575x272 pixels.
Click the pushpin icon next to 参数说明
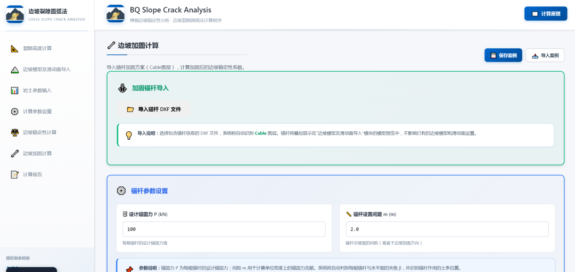click(129, 269)
